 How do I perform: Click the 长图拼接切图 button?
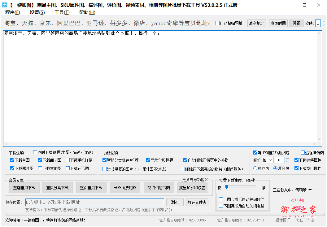[x=125, y=188]
